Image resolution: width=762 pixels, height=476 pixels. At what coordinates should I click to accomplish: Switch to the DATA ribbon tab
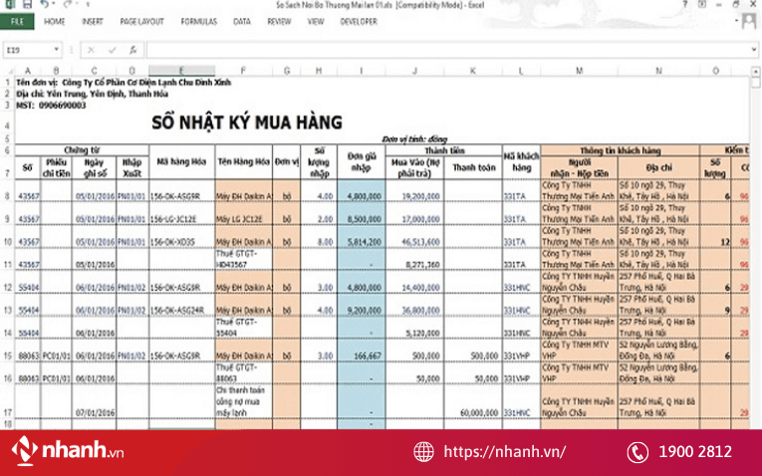(241, 22)
